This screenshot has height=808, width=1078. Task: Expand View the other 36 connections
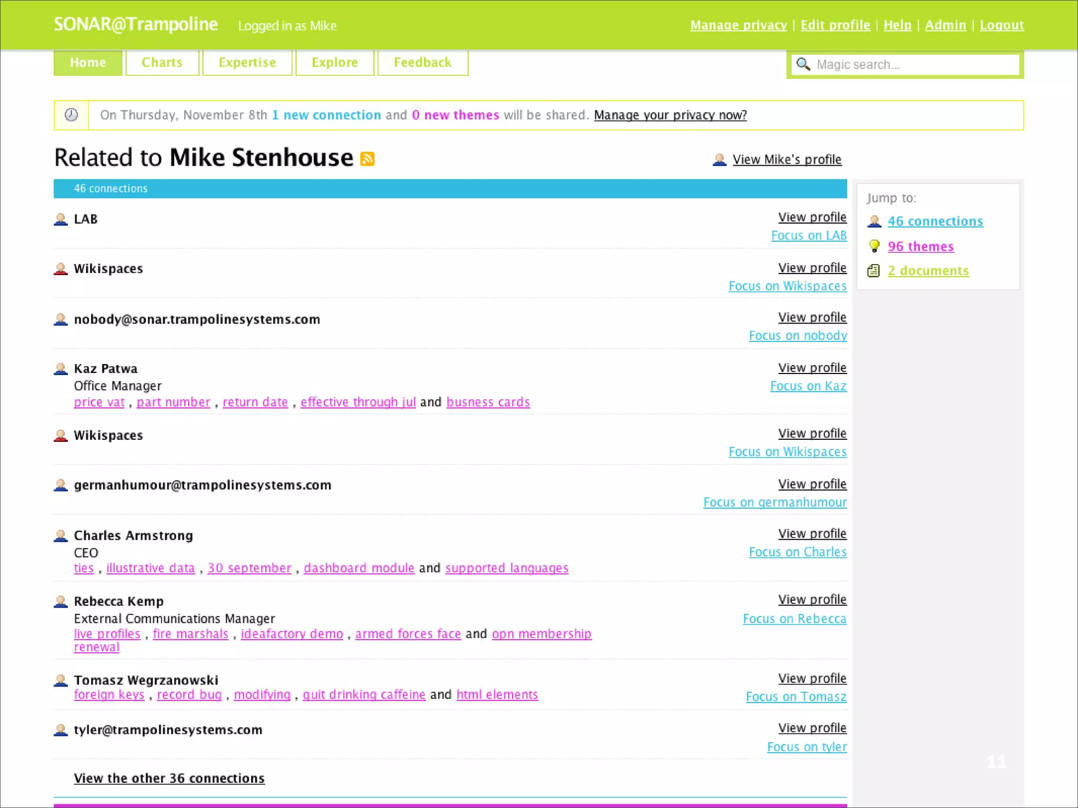click(169, 778)
